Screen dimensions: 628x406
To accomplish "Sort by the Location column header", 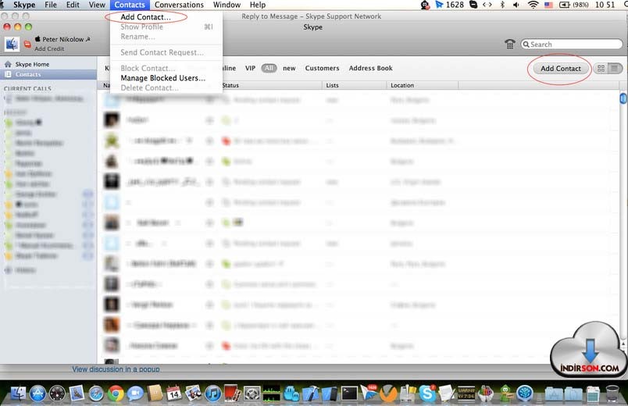I will point(422,85).
